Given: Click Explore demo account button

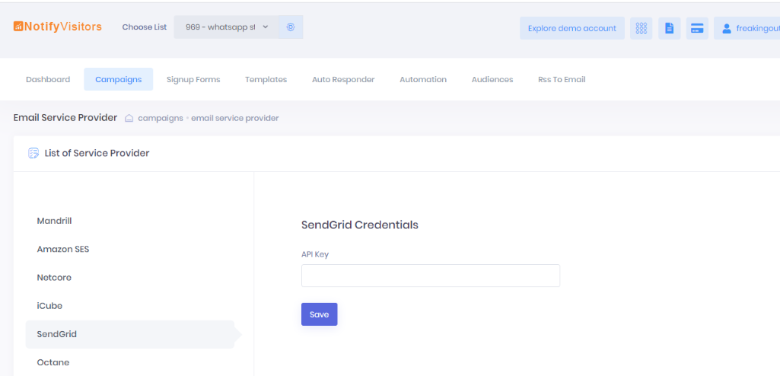Looking at the screenshot, I should pyautogui.click(x=572, y=28).
